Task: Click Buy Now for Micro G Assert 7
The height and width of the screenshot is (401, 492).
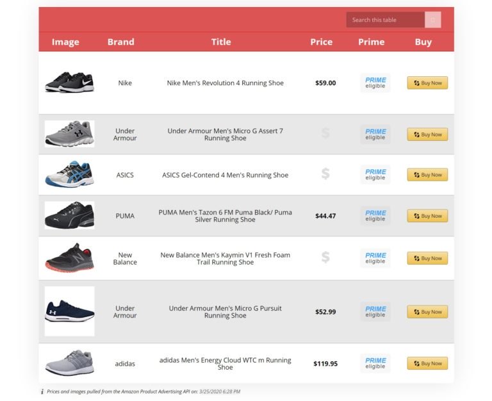Action: point(427,135)
